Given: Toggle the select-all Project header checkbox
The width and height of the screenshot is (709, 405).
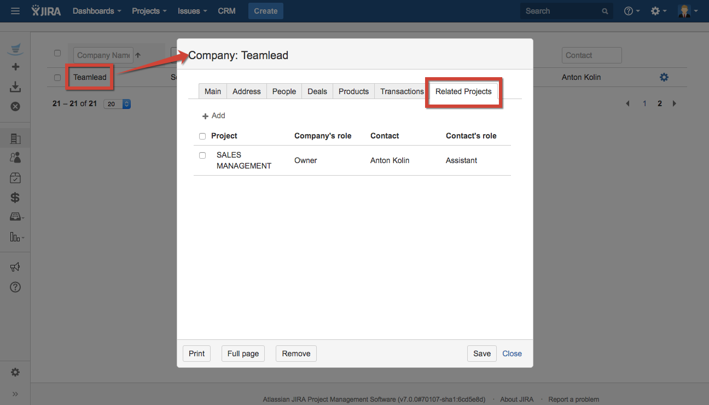Looking at the screenshot, I should (x=202, y=136).
